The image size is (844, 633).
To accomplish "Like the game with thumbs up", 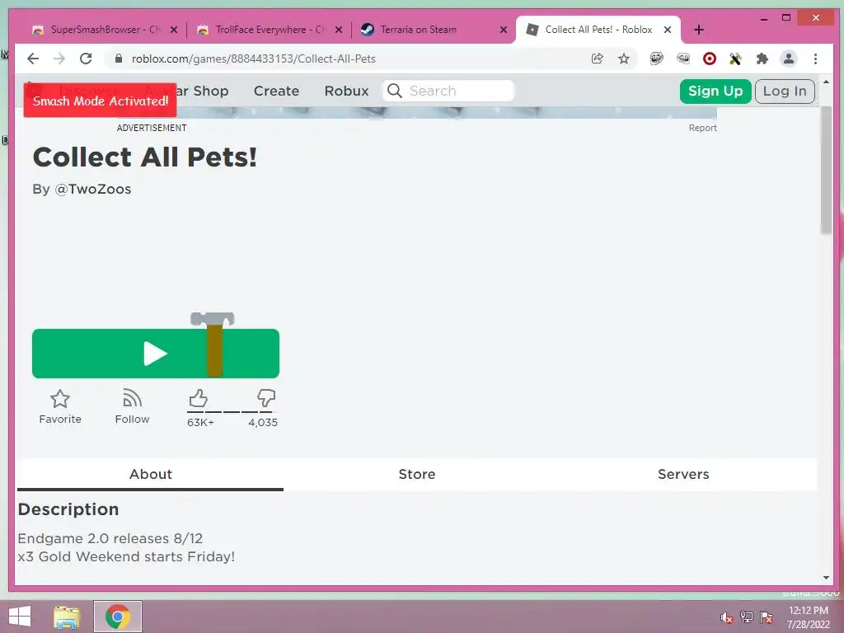I will point(198,398).
